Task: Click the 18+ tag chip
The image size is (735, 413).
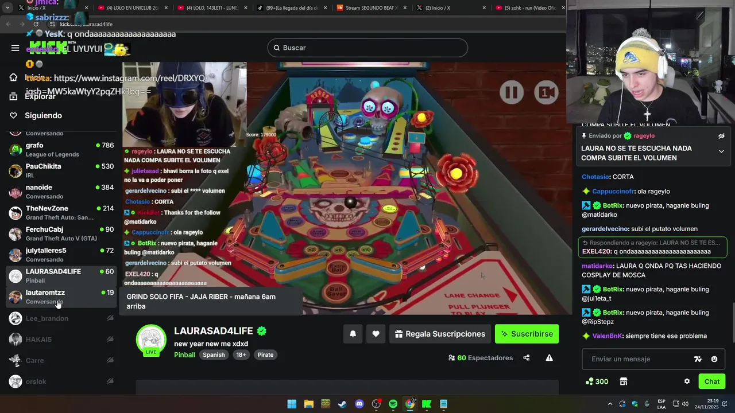Action: click(x=241, y=354)
